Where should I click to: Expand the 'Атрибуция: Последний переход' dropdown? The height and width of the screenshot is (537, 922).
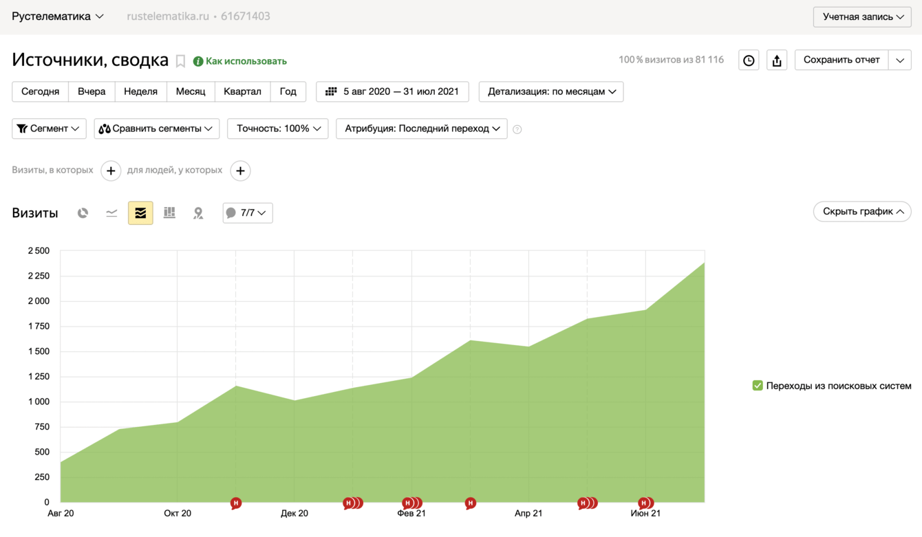[422, 129]
